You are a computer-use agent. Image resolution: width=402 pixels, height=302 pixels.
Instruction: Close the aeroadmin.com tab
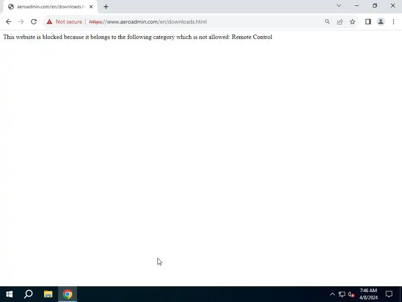point(91,7)
